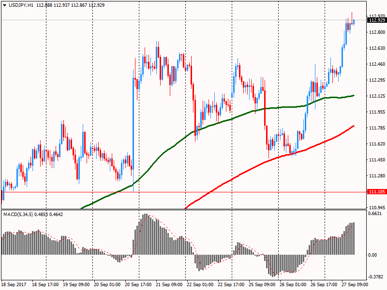Click the 19 Sep 09:00 time label
This screenshot has height=290, width=387.
click(76, 285)
